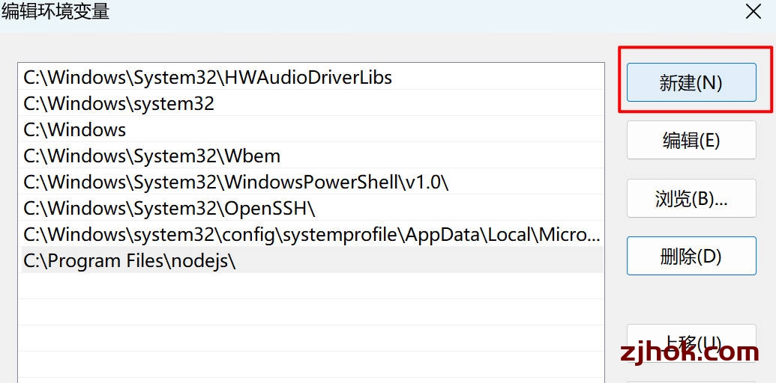This screenshot has height=383, width=776.
Task: Remove entry with 删除(D) button
Action: click(x=691, y=256)
